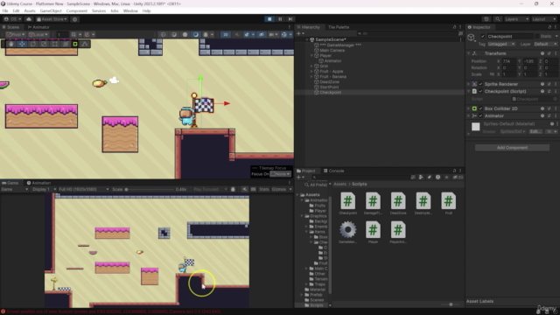Open the Gizmos button in Game view
This screenshot has width=560, height=315.
[279, 189]
